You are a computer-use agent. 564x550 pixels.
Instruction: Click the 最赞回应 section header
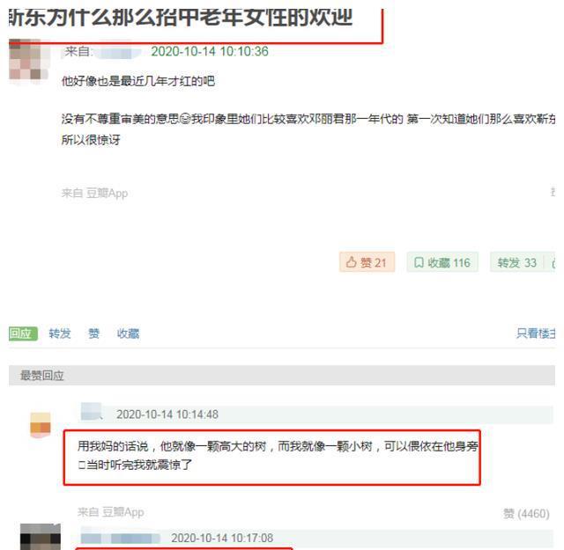(x=41, y=376)
